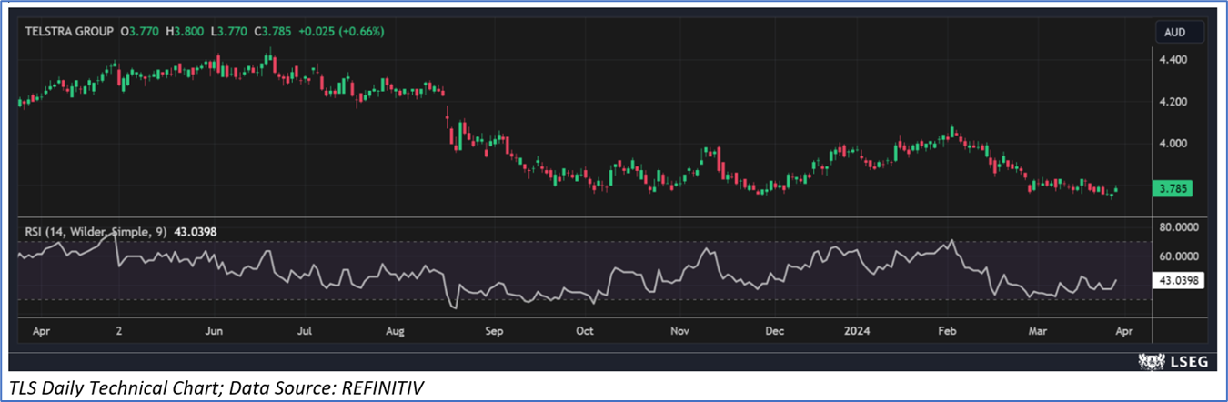
Task: Click the TELSTRA GROUP symbol title
Action: tap(69, 31)
